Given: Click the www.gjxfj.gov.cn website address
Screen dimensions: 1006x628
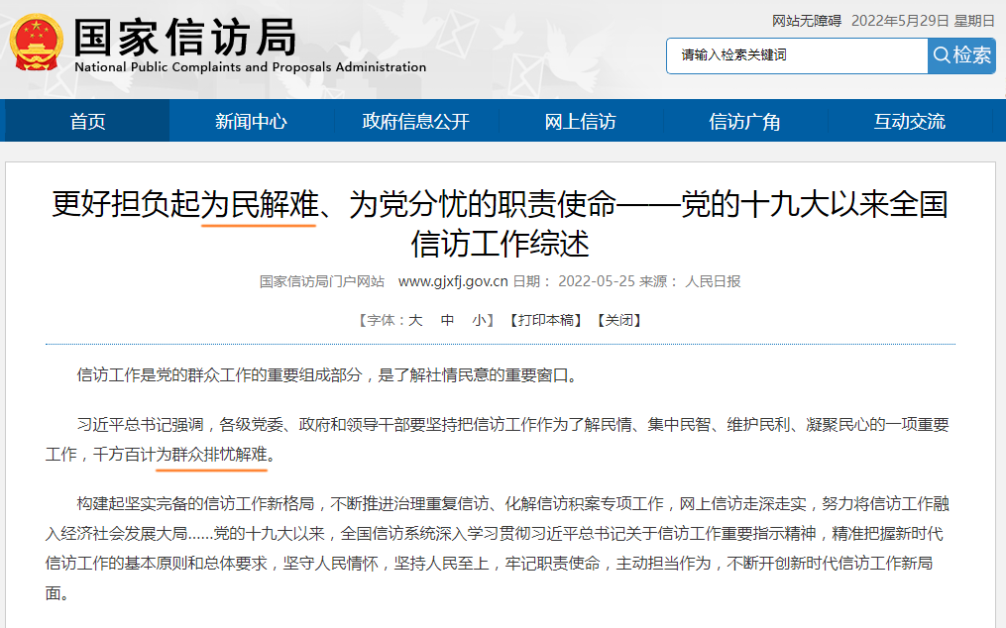Looking at the screenshot, I should (453, 281).
